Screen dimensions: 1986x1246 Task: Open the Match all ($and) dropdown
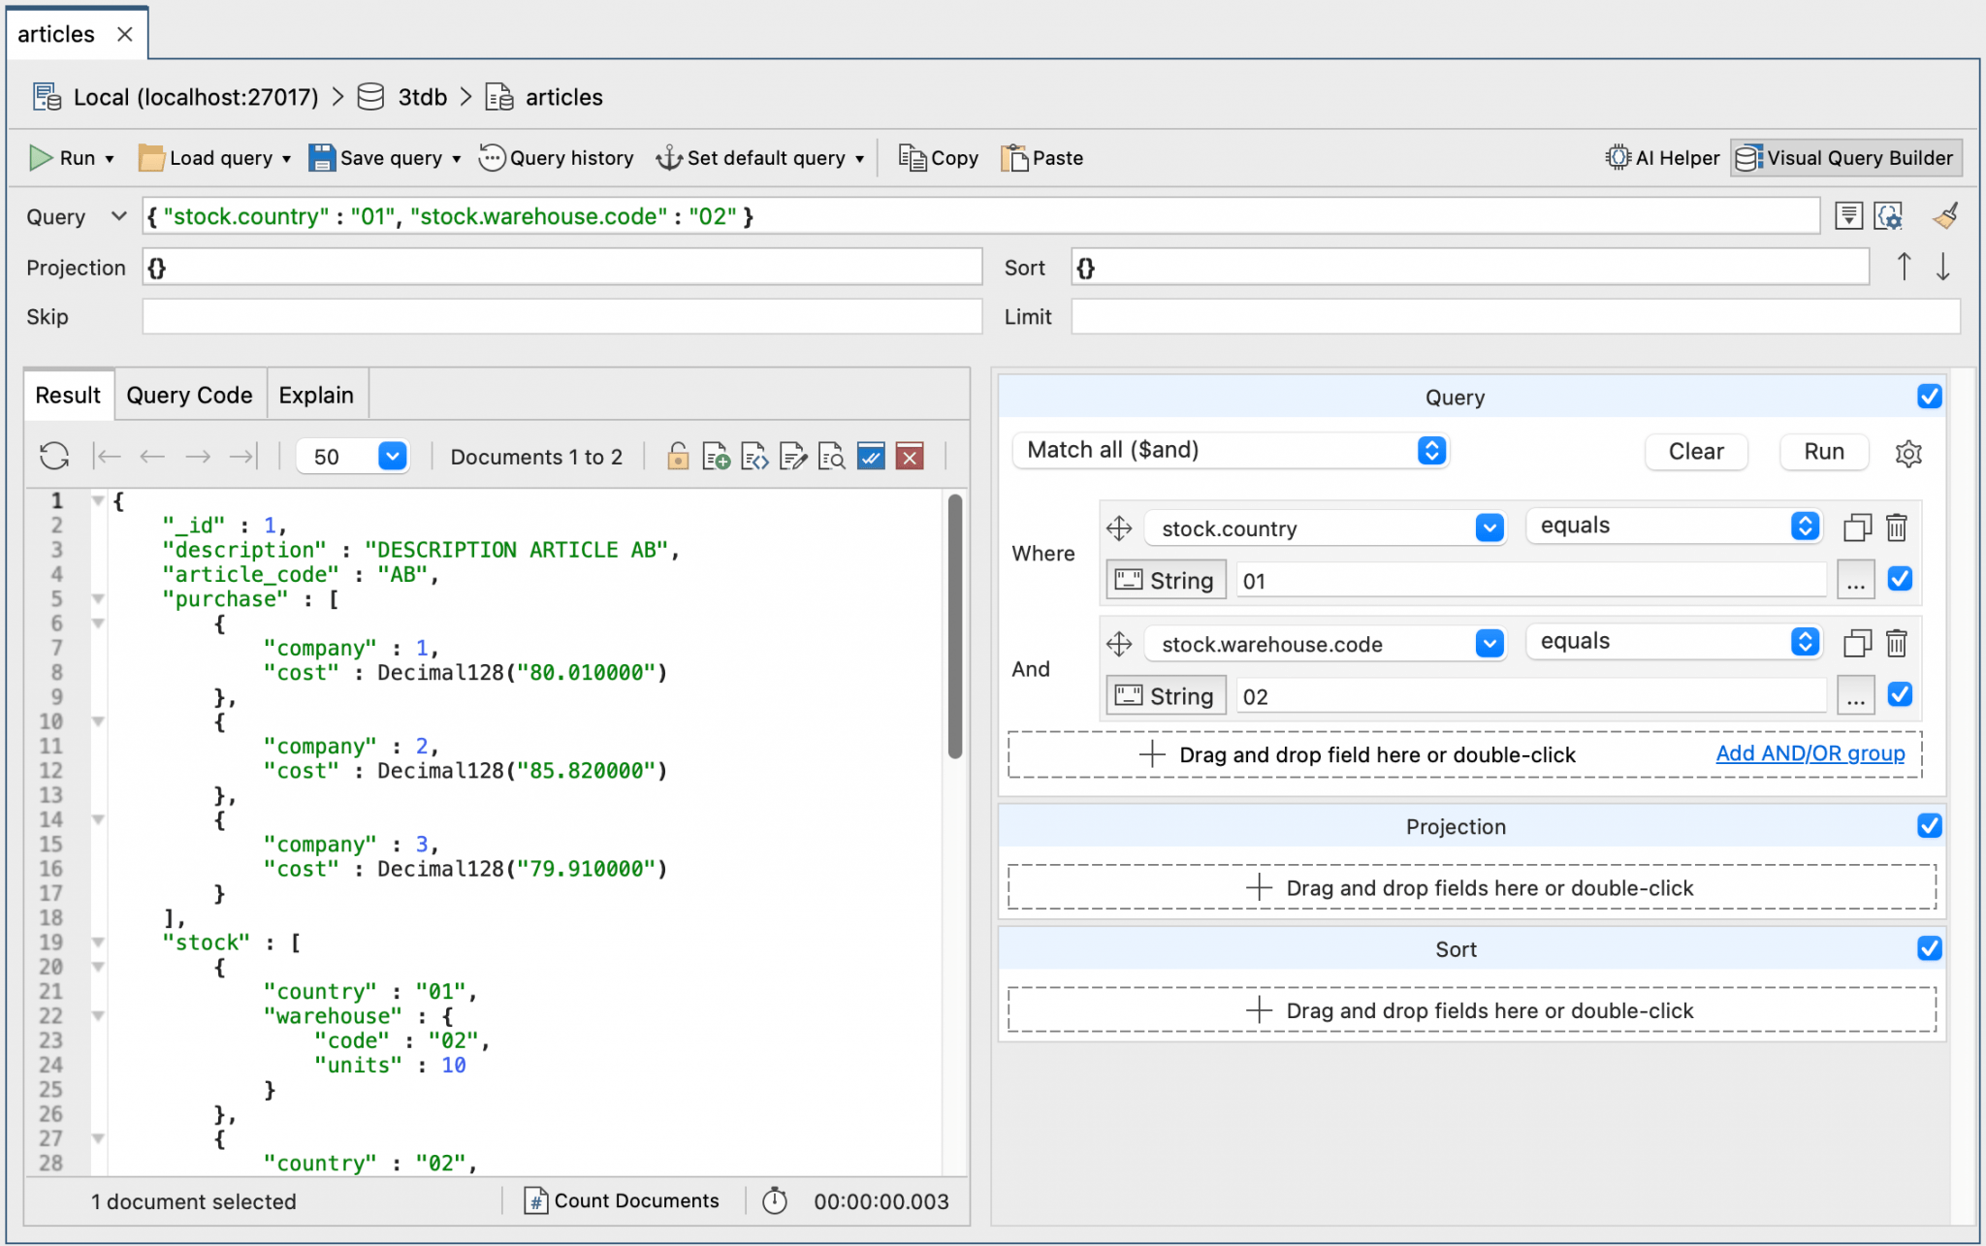1229,450
